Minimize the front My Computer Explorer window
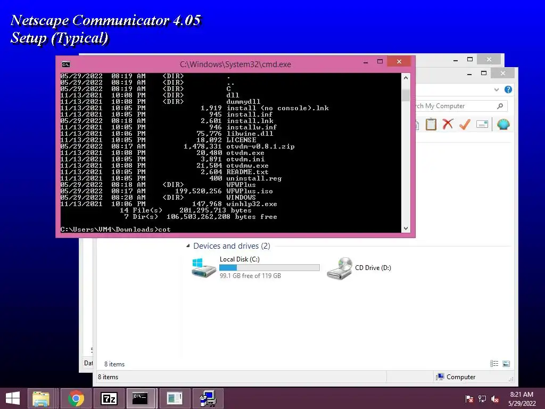Screen dimensions: 545x409 469,73
